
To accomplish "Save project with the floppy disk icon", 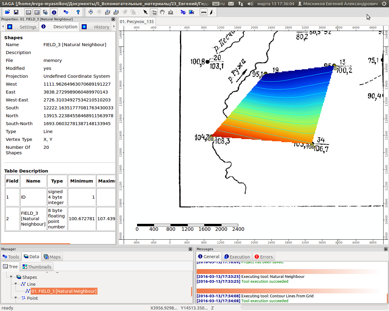I will [x=16, y=12].
